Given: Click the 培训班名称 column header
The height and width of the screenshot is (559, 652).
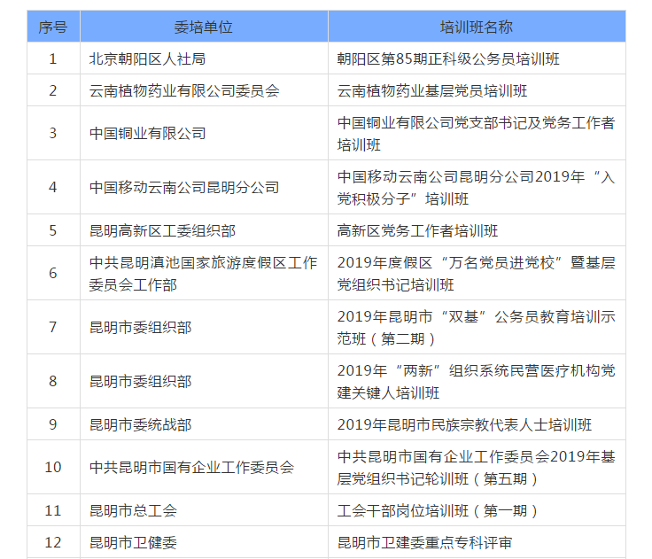Looking at the screenshot, I should point(477,27).
